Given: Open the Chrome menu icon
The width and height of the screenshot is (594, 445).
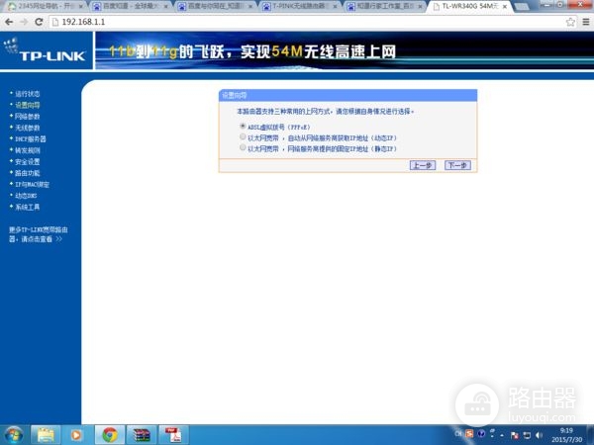Looking at the screenshot, I should coord(584,21).
